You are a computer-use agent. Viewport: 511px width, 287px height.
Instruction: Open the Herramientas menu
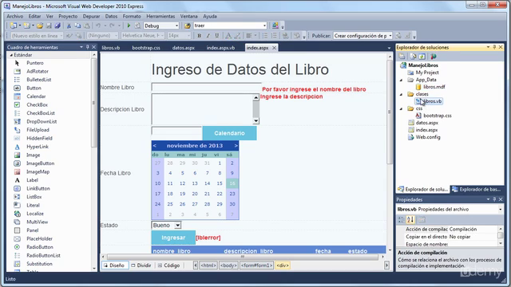click(160, 16)
